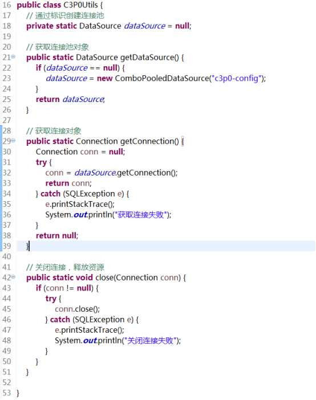Click e.printStackTrace() on line 35
316x400 pixels.
pos(80,204)
